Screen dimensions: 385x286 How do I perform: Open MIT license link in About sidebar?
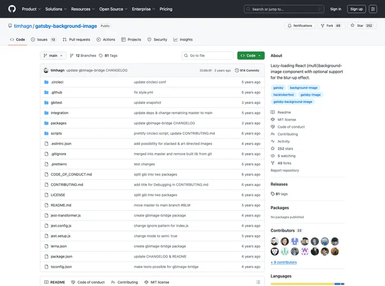(284, 120)
